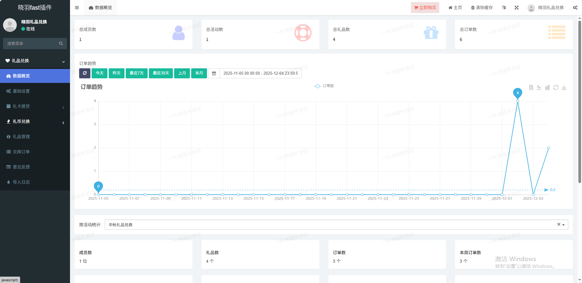Toggle the sidebar with hamburger icon
This screenshot has height=283, width=582.
[x=77, y=8]
